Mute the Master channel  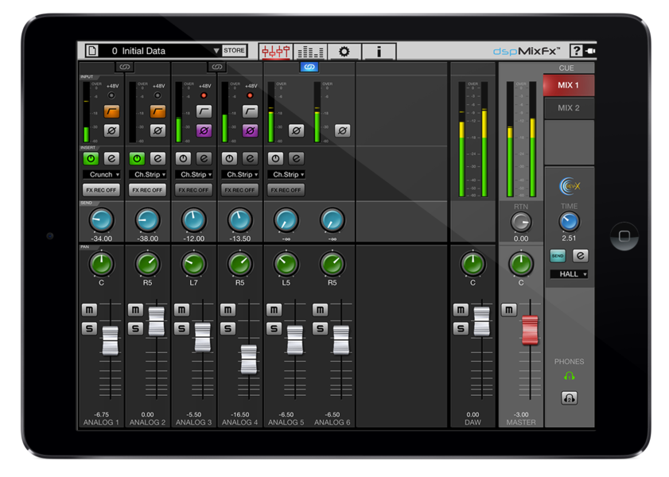click(x=508, y=309)
